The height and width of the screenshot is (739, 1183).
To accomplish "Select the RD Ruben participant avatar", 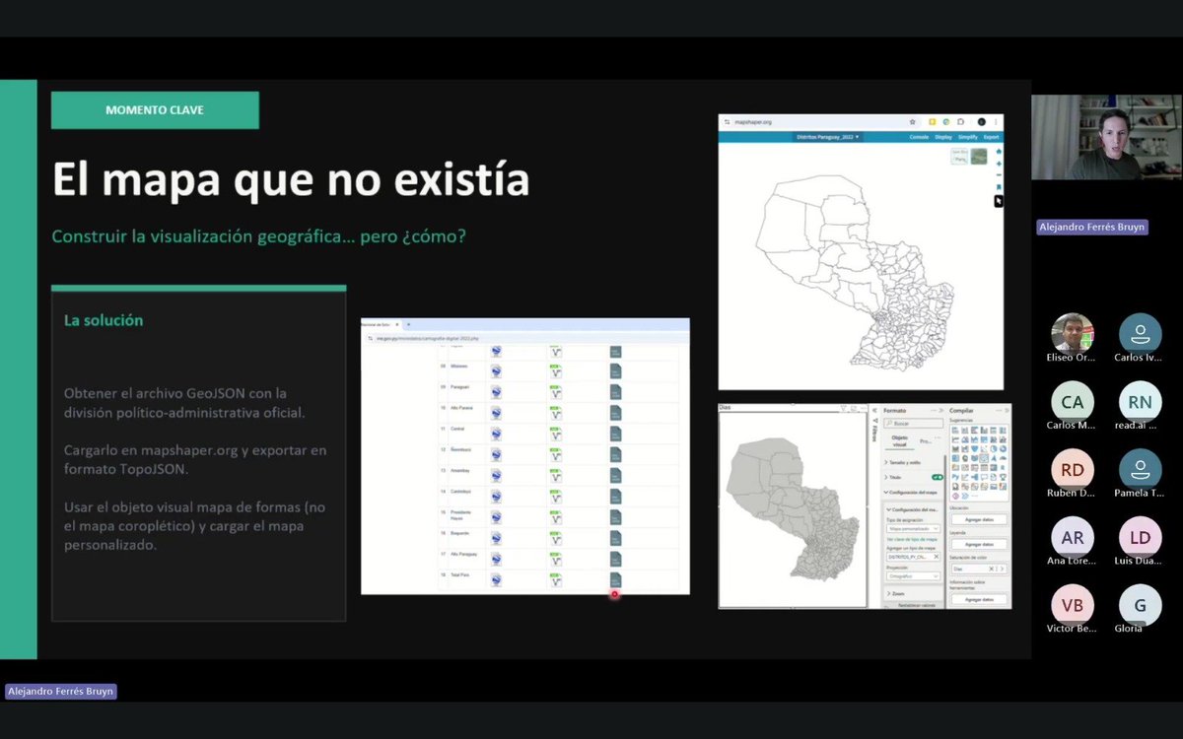I will (1072, 469).
